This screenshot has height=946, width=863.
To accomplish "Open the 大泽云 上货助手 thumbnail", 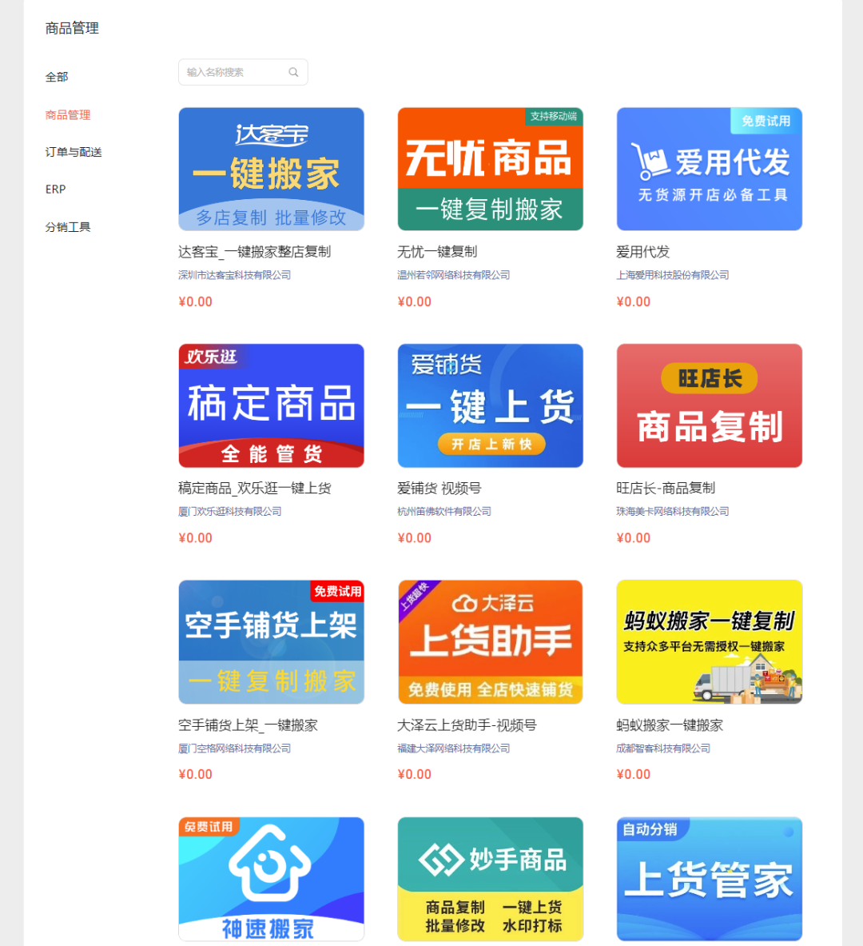I will [x=491, y=642].
